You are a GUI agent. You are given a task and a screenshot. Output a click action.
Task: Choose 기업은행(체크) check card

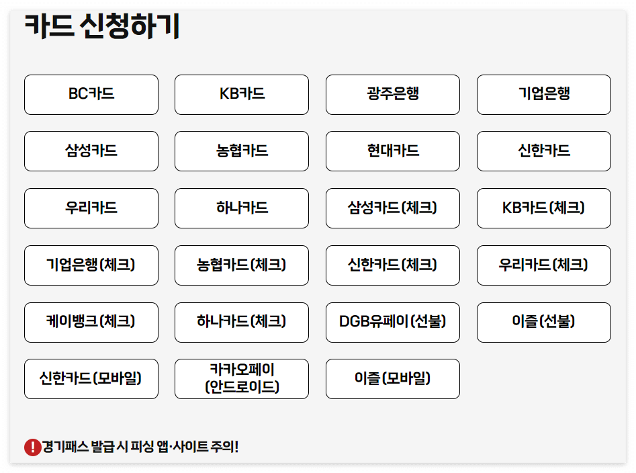coord(91,265)
